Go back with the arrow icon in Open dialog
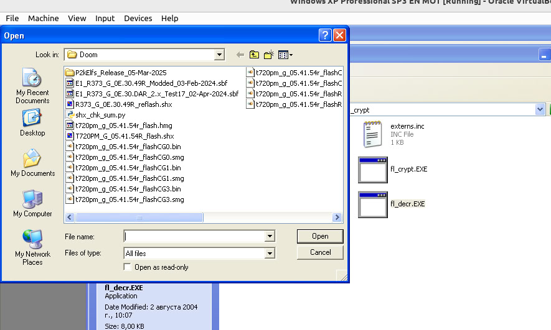 tap(240, 55)
